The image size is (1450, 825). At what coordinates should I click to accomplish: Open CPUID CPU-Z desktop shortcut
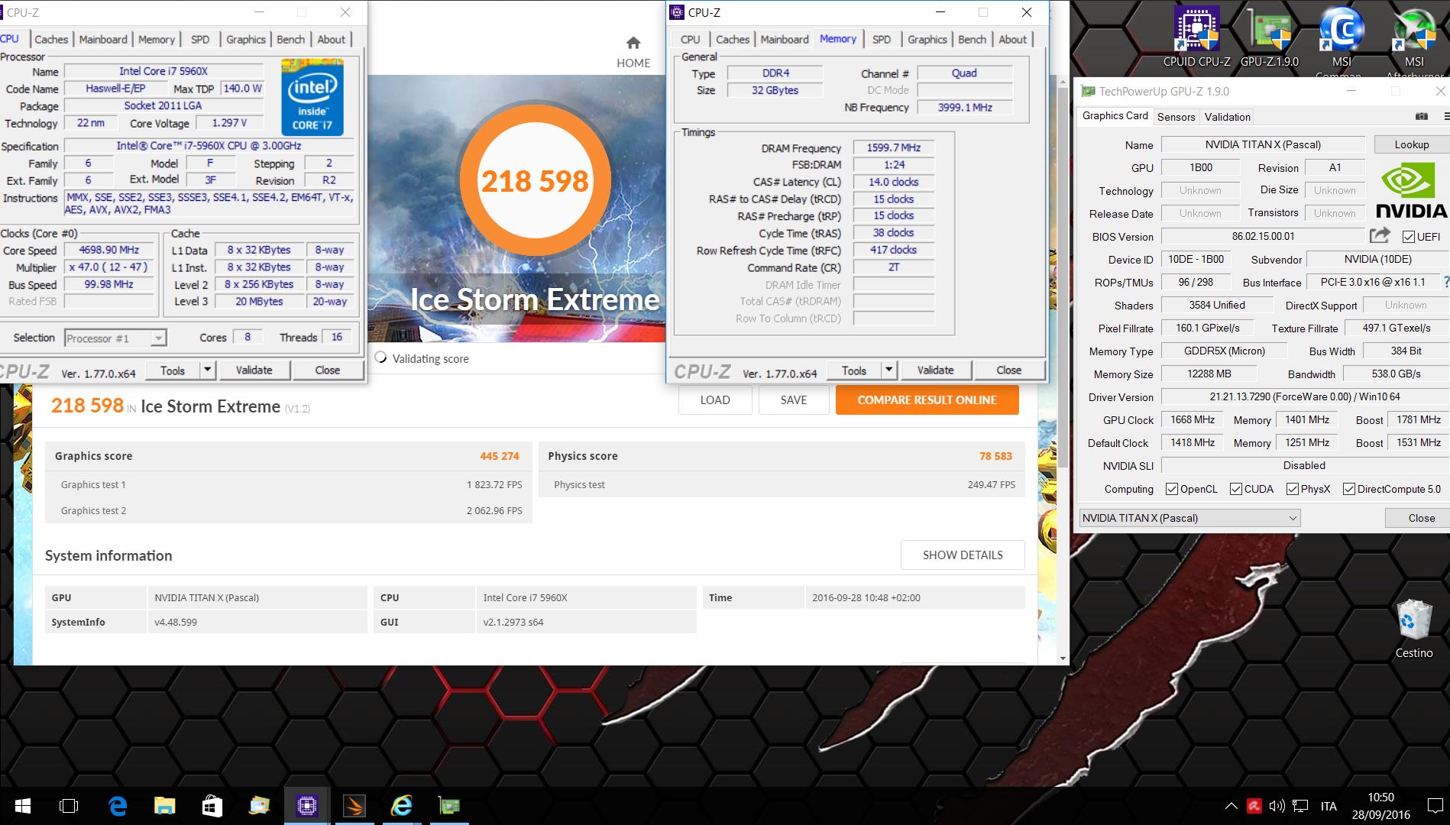pyautogui.click(x=1196, y=34)
